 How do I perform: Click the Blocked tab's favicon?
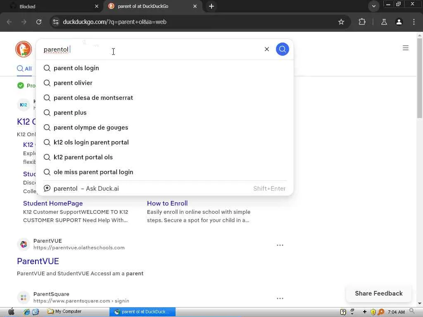tap(13, 6)
